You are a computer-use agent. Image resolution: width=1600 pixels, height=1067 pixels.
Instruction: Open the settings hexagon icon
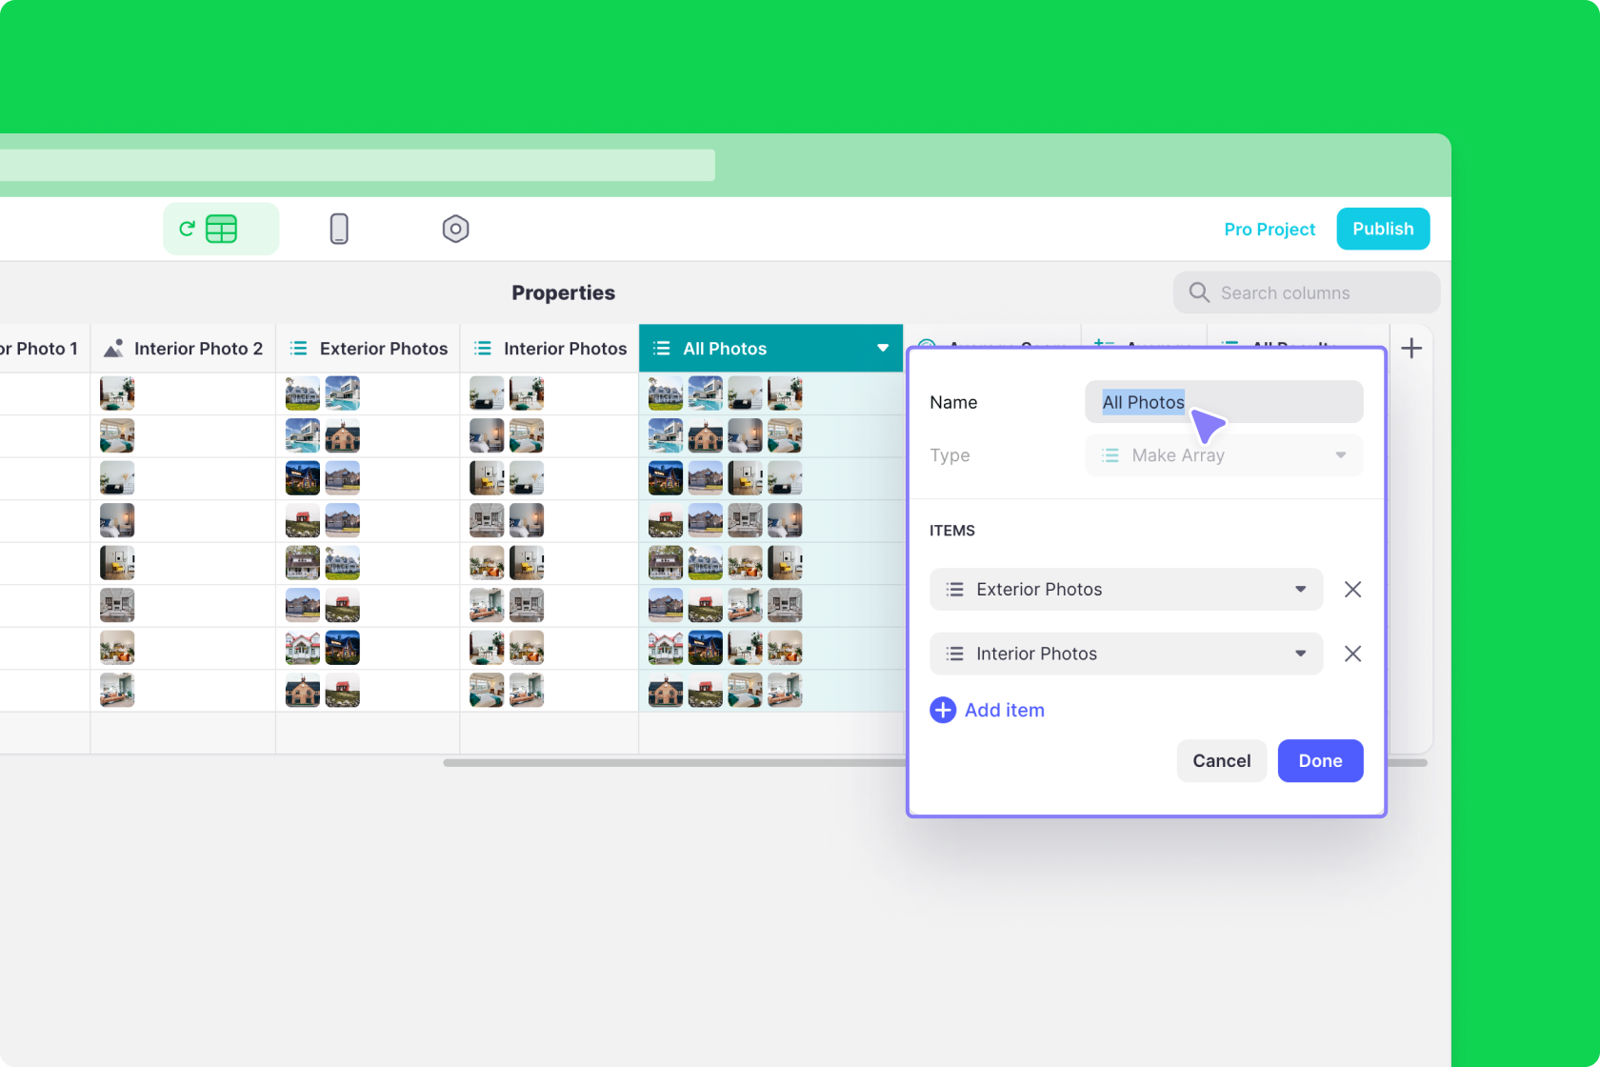pos(455,229)
